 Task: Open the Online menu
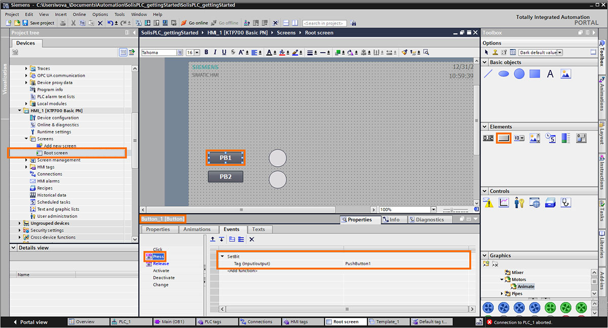click(79, 14)
